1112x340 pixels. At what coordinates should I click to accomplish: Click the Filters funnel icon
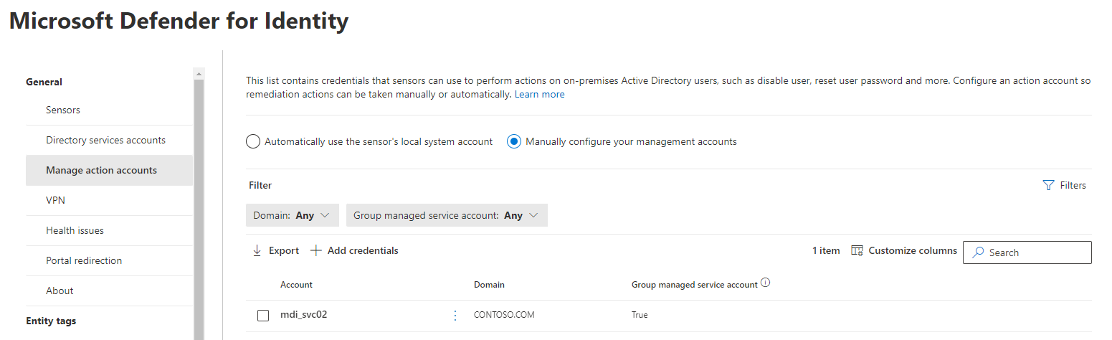coord(1048,185)
